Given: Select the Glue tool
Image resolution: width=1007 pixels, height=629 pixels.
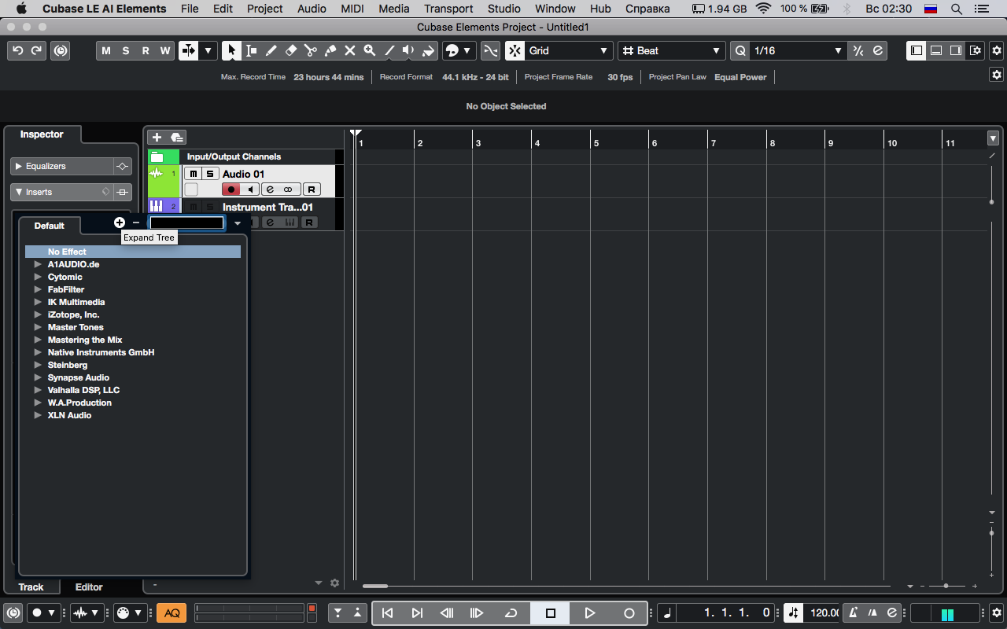Looking at the screenshot, I should [330, 50].
